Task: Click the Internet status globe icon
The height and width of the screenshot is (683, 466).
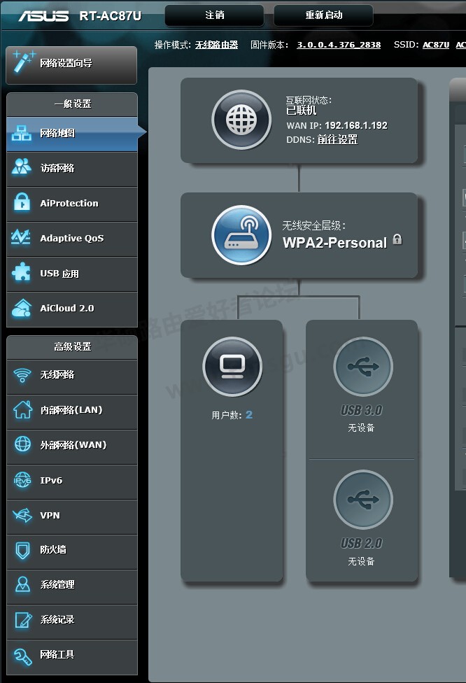Action: pos(241,120)
